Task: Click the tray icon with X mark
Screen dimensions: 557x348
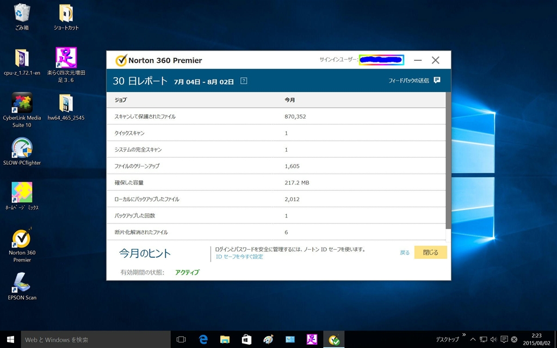Action: [x=514, y=339]
